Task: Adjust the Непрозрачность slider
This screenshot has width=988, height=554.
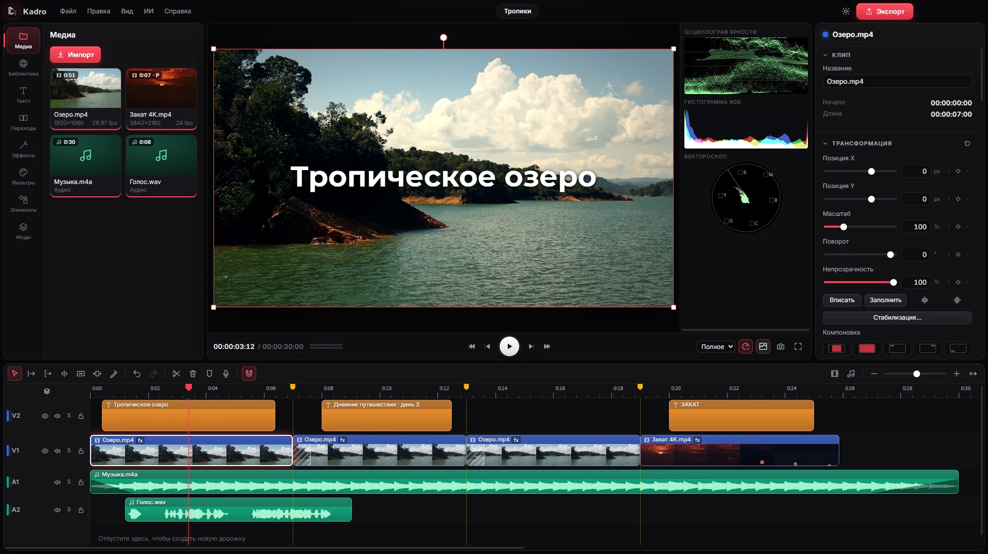Action: click(x=860, y=282)
